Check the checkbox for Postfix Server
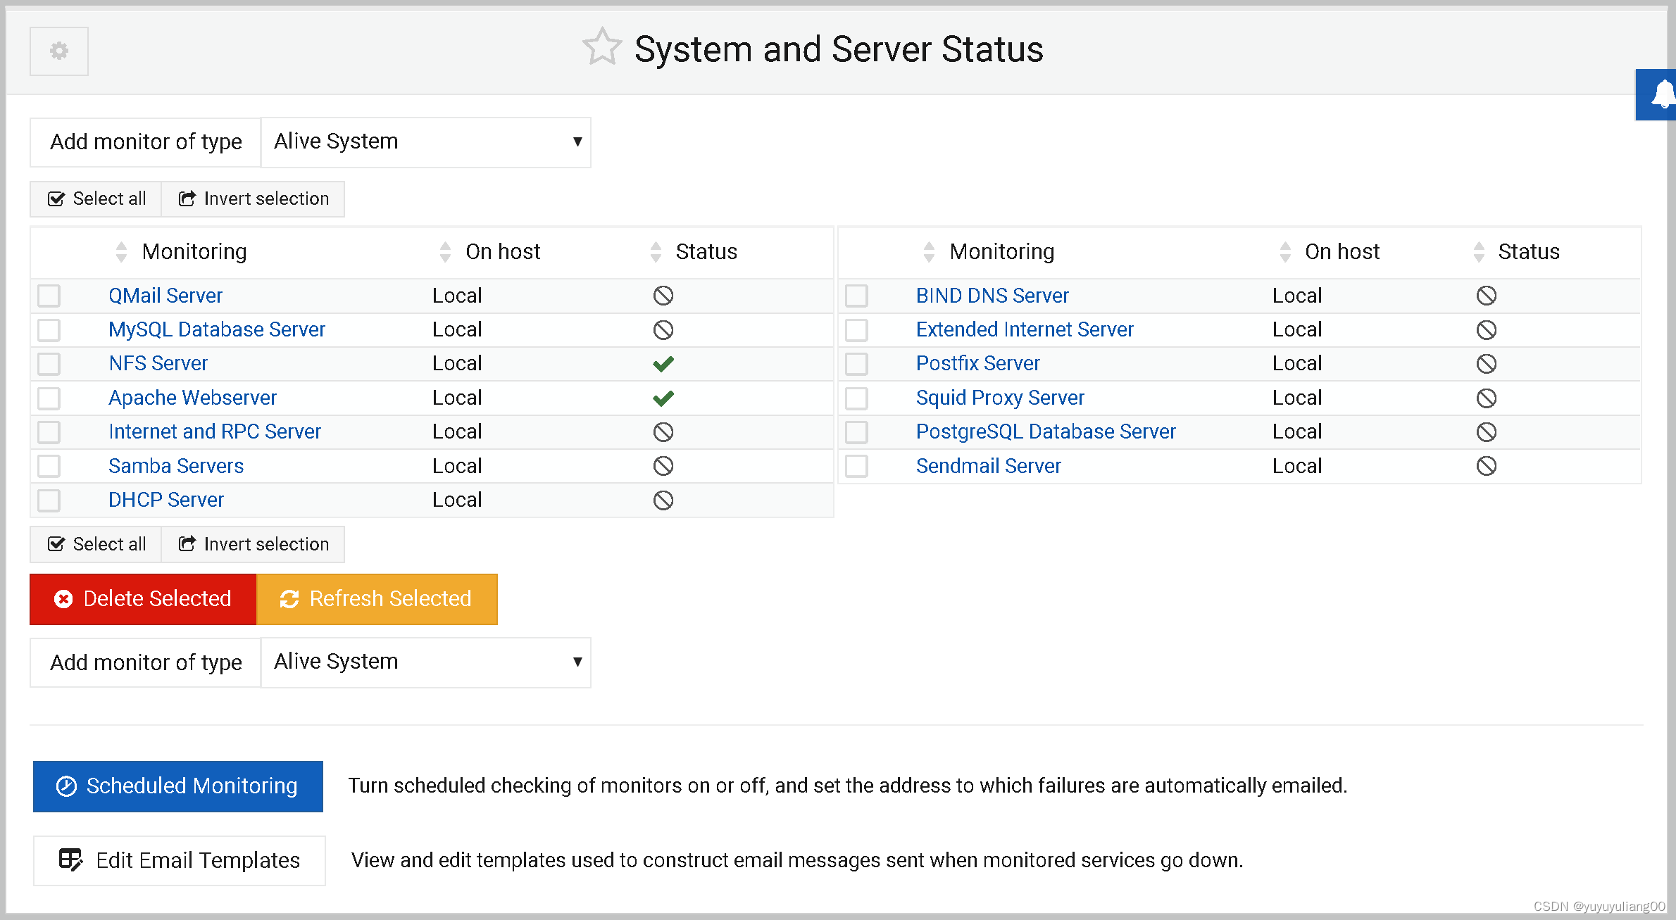 [x=856, y=363]
